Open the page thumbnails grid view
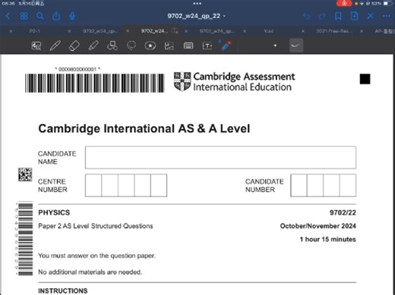The width and height of the screenshot is (395, 295). click(x=24, y=16)
